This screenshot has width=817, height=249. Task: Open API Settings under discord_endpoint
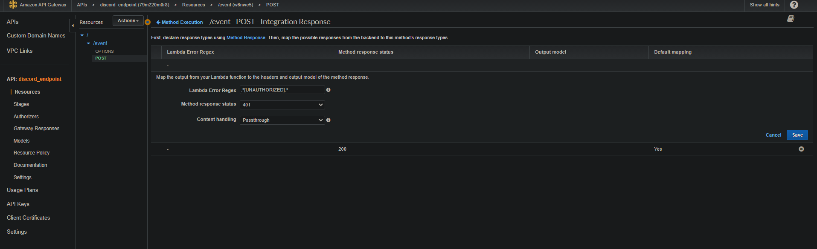[23, 177]
